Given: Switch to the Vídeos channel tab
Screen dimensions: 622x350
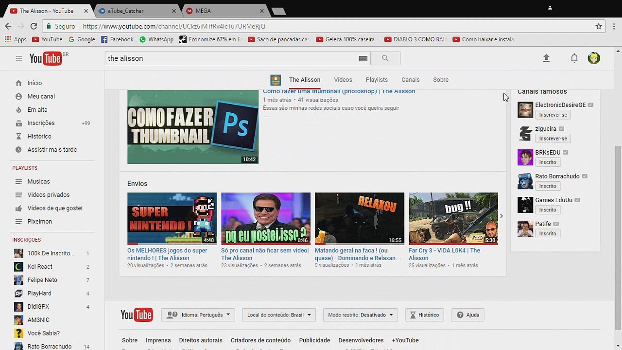Looking at the screenshot, I should pos(343,80).
